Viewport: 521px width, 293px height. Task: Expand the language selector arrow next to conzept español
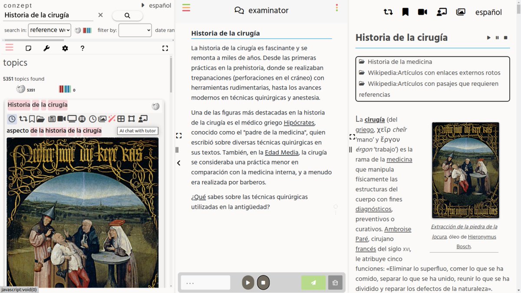tap(143, 6)
